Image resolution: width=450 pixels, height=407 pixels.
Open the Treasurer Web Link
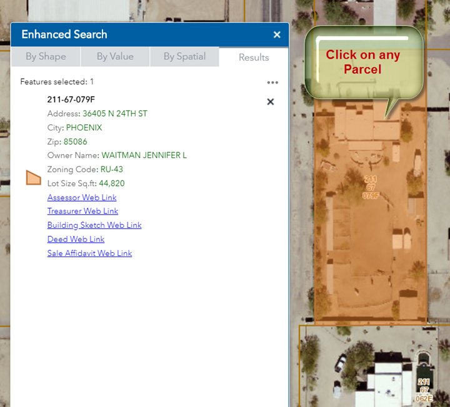(82, 211)
